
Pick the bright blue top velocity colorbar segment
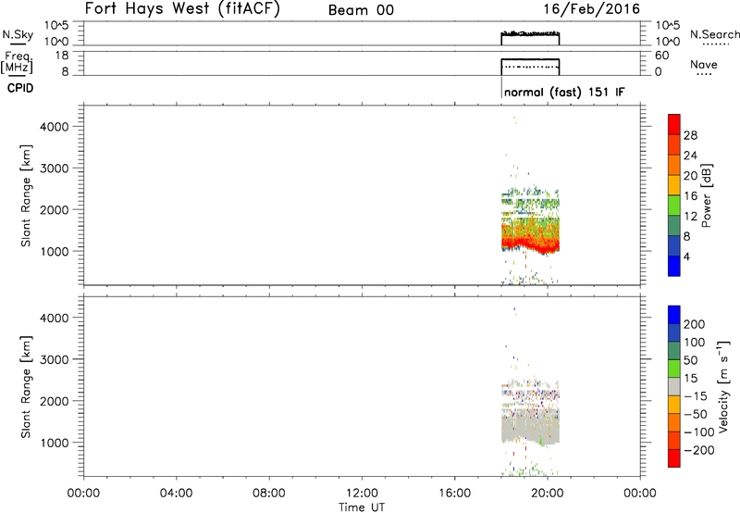(674, 315)
